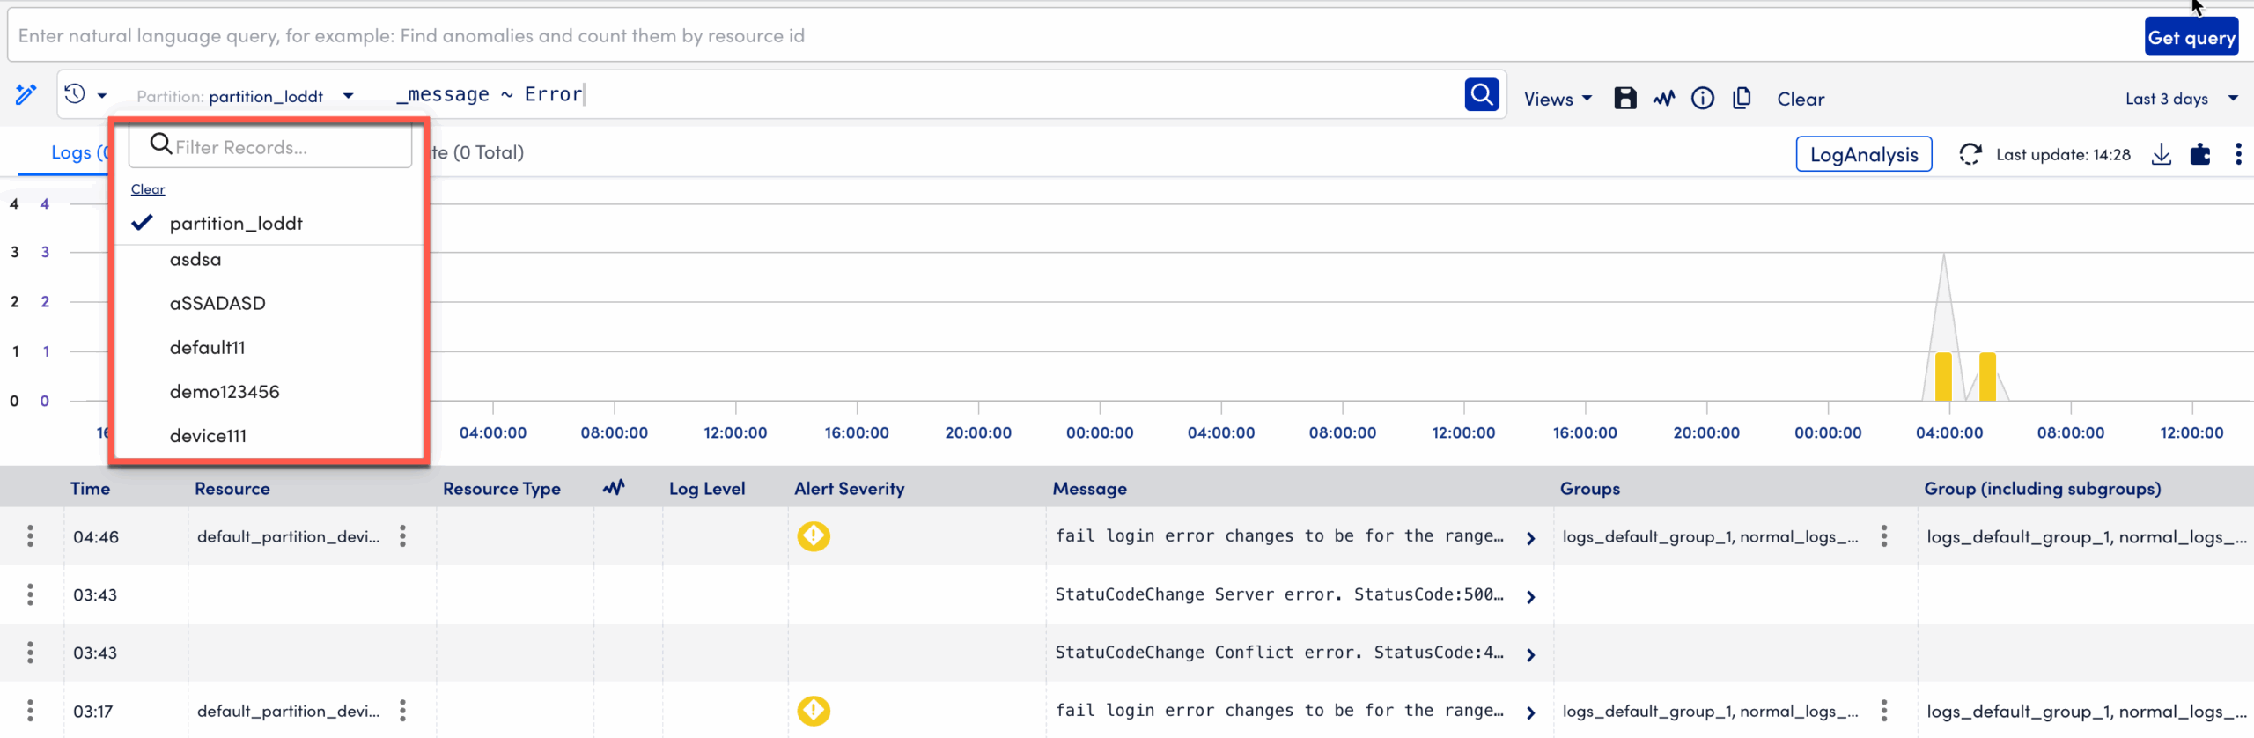Open groups menu dots in 04:46 row
The image size is (2254, 738).
click(1883, 535)
